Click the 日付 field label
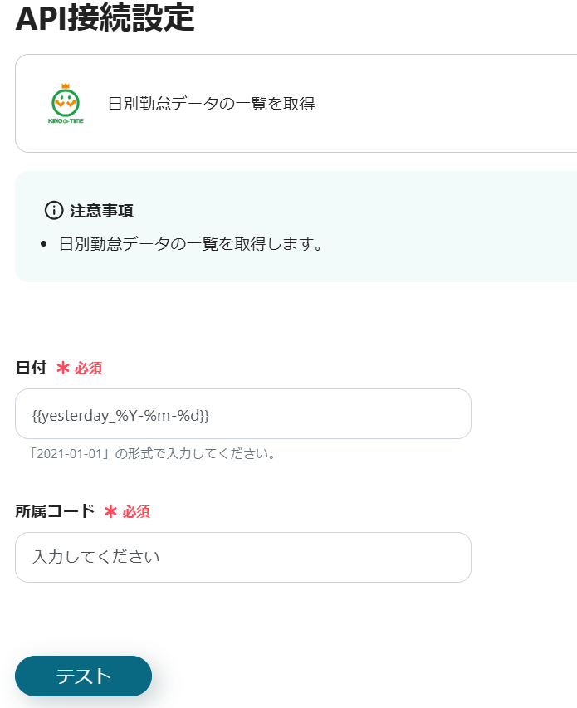The width and height of the screenshot is (577, 708). point(31,368)
